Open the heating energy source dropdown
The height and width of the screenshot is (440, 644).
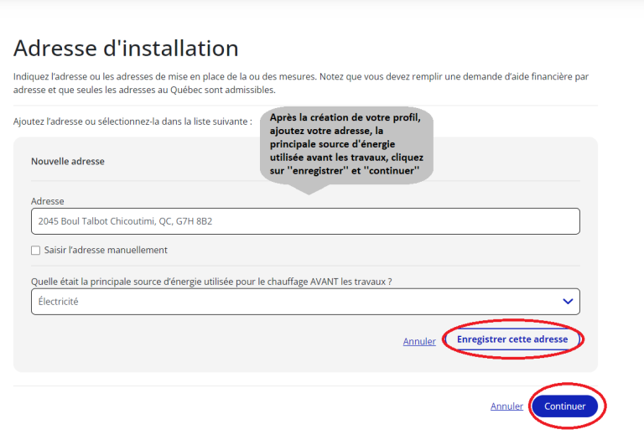pyautogui.click(x=304, y=302)
